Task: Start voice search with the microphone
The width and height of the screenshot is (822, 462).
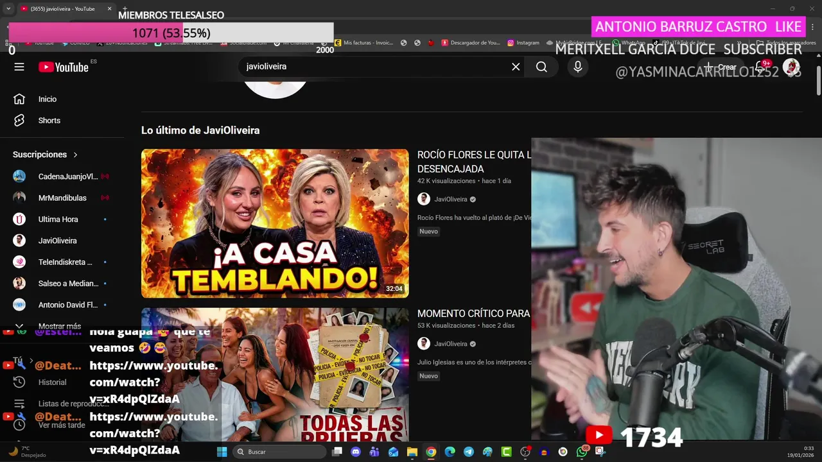Action: pos(578,67)
